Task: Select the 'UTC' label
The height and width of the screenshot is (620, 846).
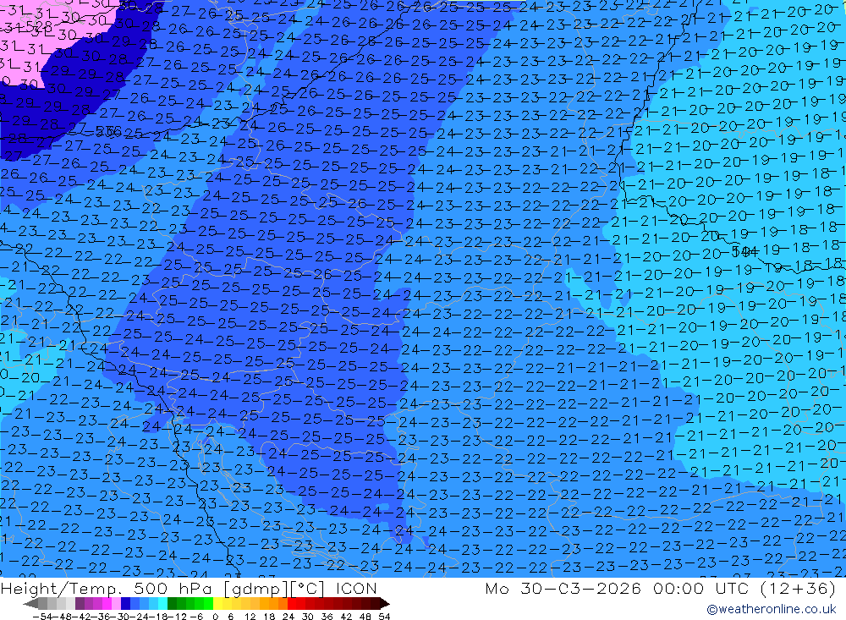Action: (x=733, y=588)
